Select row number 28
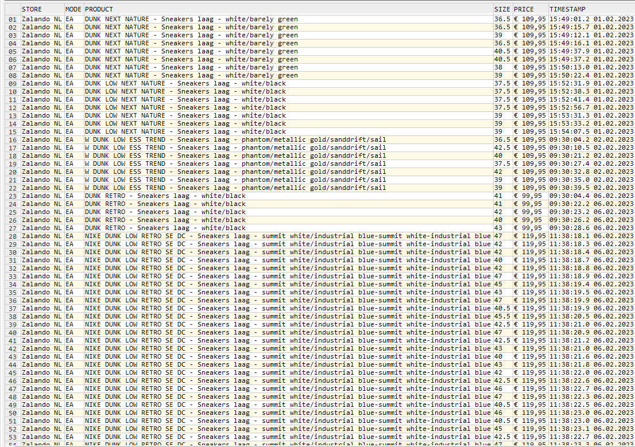 click(x=13, y=236)
